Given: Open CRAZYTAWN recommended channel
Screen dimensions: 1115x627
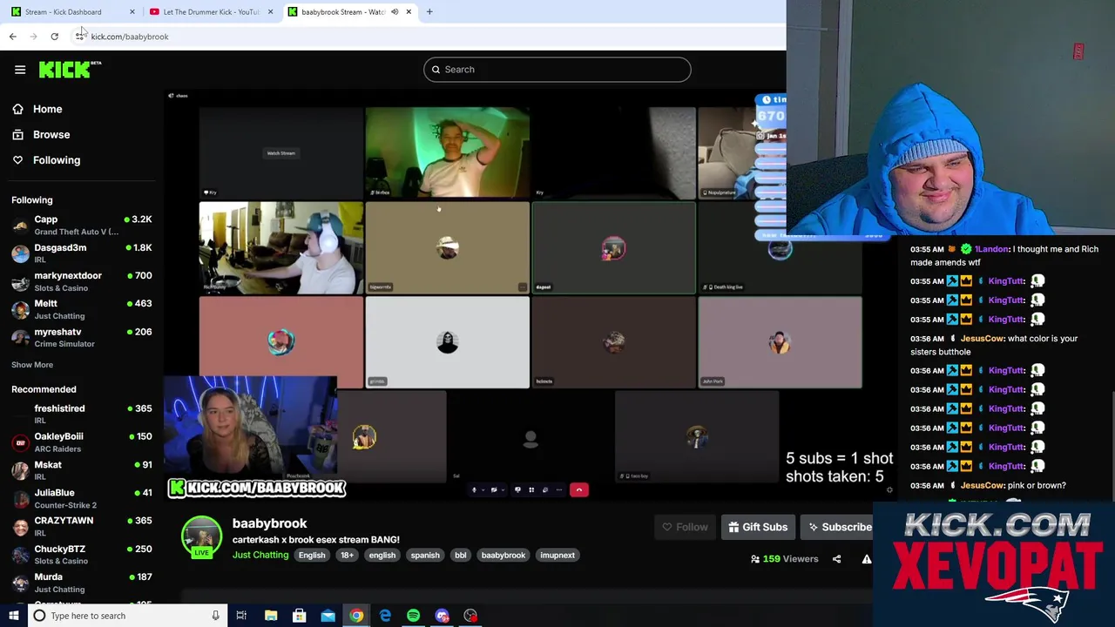Looking at the screenshot, I should click(x=82, y=526).
